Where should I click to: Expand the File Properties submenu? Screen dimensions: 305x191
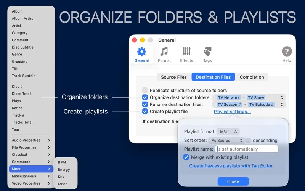click(31, 147)
